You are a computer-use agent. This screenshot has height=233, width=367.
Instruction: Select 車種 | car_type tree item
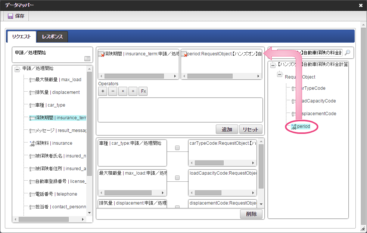pos(50,105)
